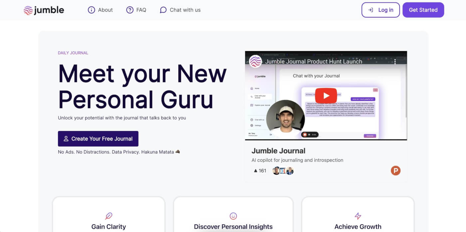
Task: Open the Jumble Journal Product Hunt Launch video title
Action: [313, 61]
